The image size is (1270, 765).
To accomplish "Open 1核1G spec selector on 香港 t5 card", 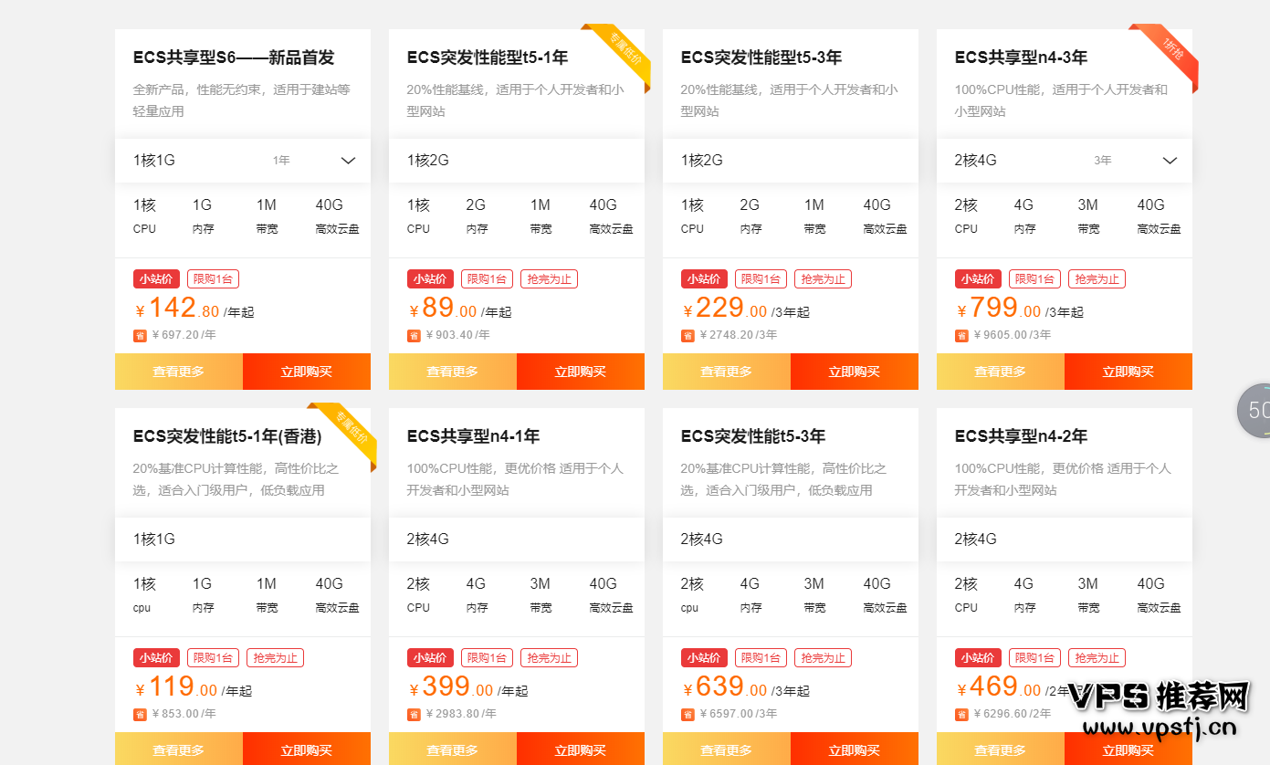I will click(x=243, y=540).
